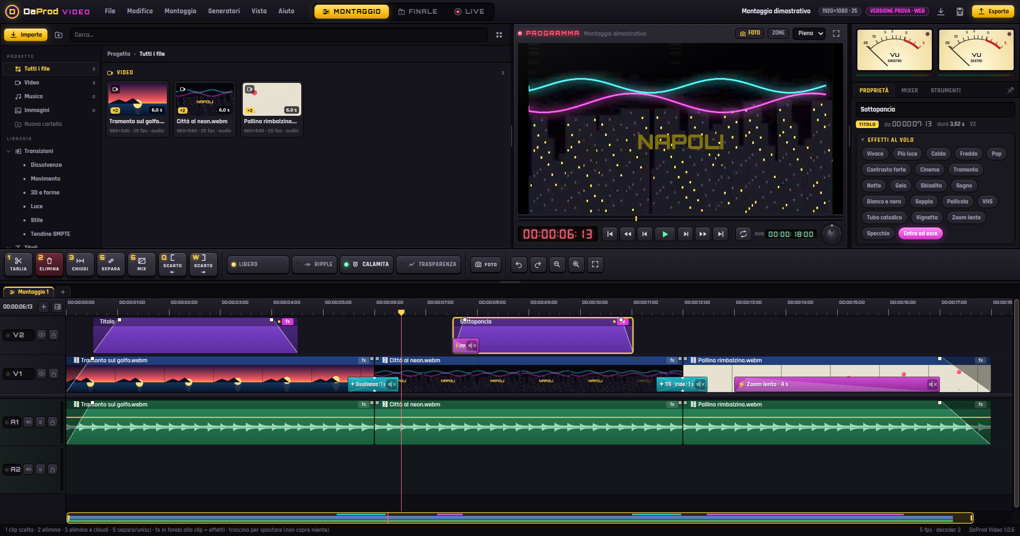Switch to the Finale workspace tab

pyautogui.click(x=418, y=12)
